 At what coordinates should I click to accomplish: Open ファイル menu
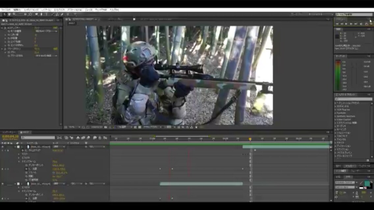6,10
